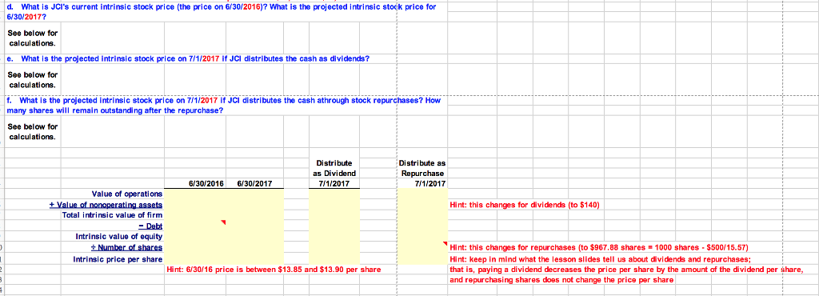819x296 pixels.
Task: Select the question e text about distributing cash as dividends
Action: click(189, 58)
